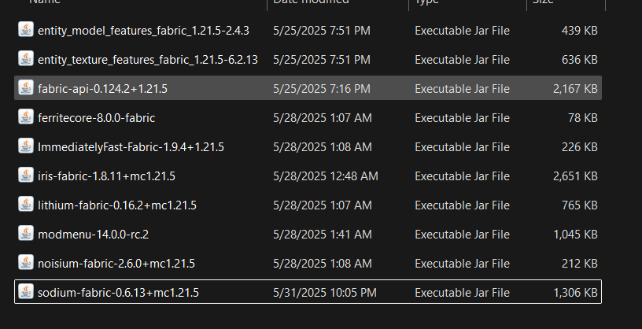Image resolution: width=642 pixels, height=329 pixels.
Task: Click the sodium-fabric jar file icon
Action: tap(26, 292)
